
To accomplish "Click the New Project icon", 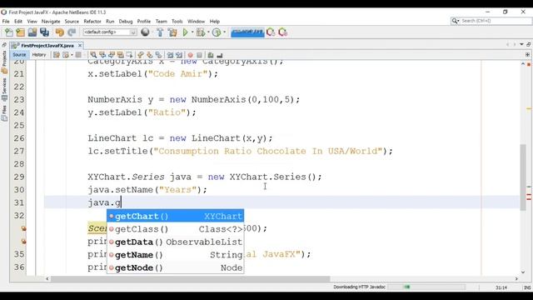I will (20, 32).
